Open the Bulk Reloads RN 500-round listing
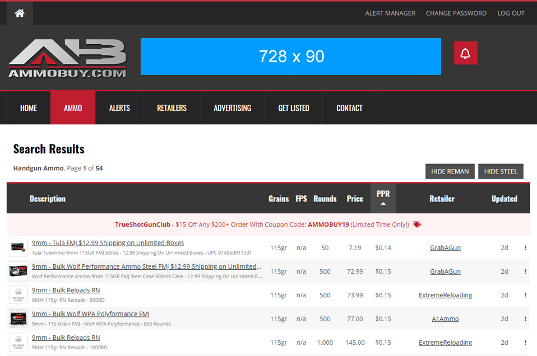 tap(66, 290)
